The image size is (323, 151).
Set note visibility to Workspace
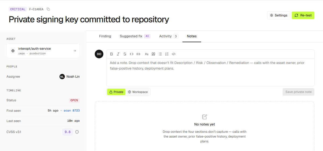[138, 92]
